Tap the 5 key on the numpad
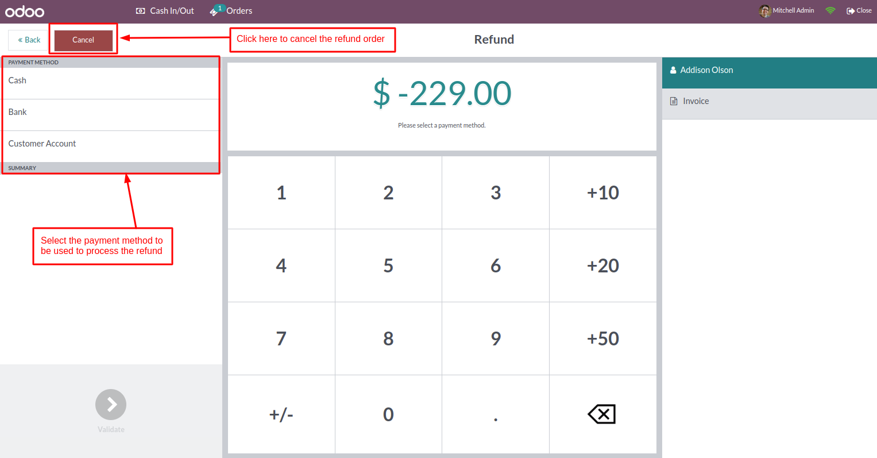Viewport: 877px width, 458px height. click(x=388, y=265)
